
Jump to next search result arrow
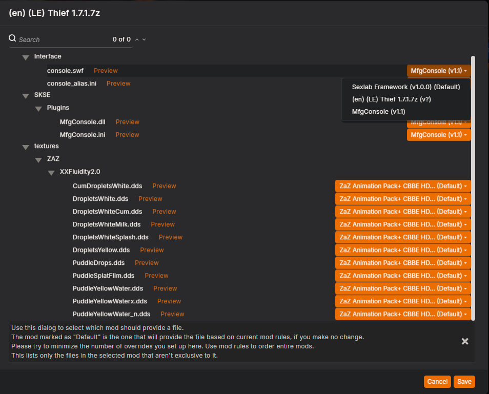coord(144,39)
